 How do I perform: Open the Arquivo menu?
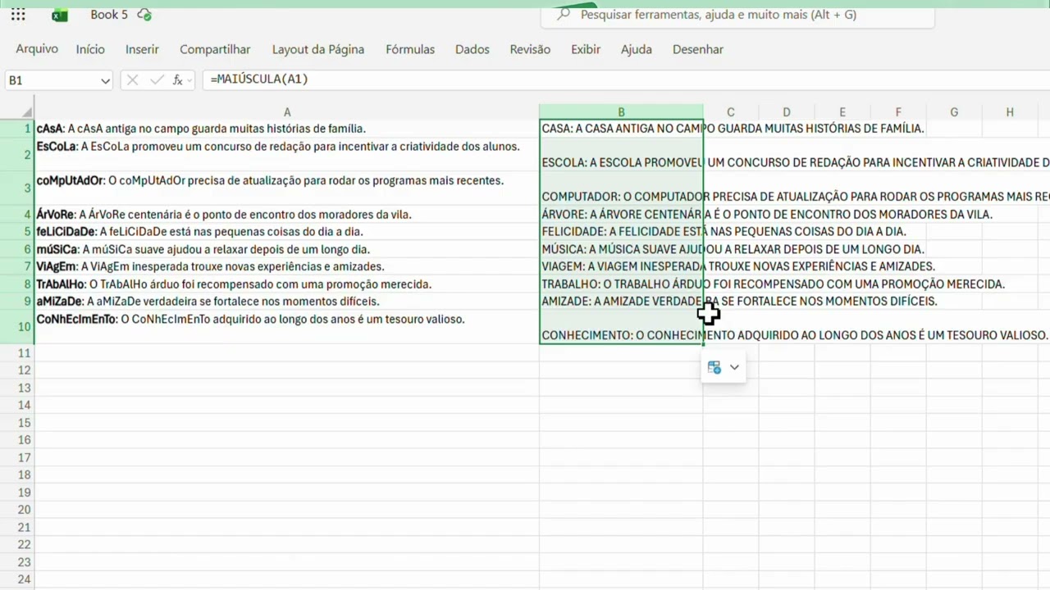coord(37,49)
